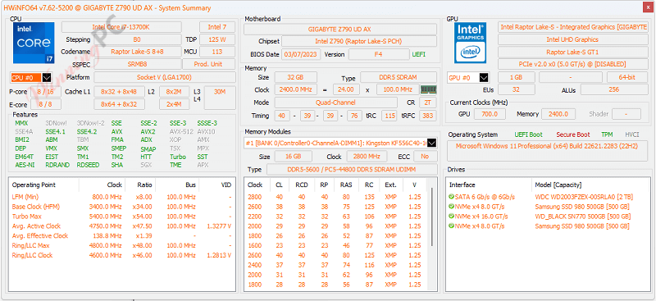The image size is (656, 301).
Task: Select the LFM (Min) row
Action: pyautogui.click(x=121, y=197)
